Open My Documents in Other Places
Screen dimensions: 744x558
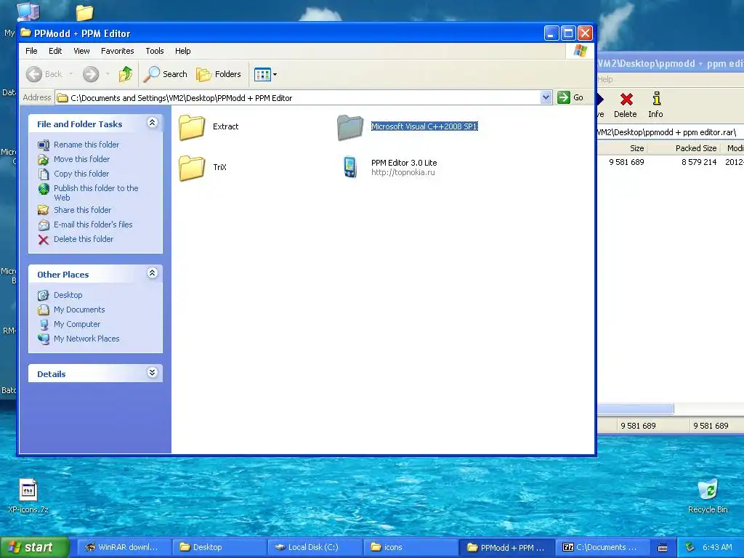click(x=79, y=310)
